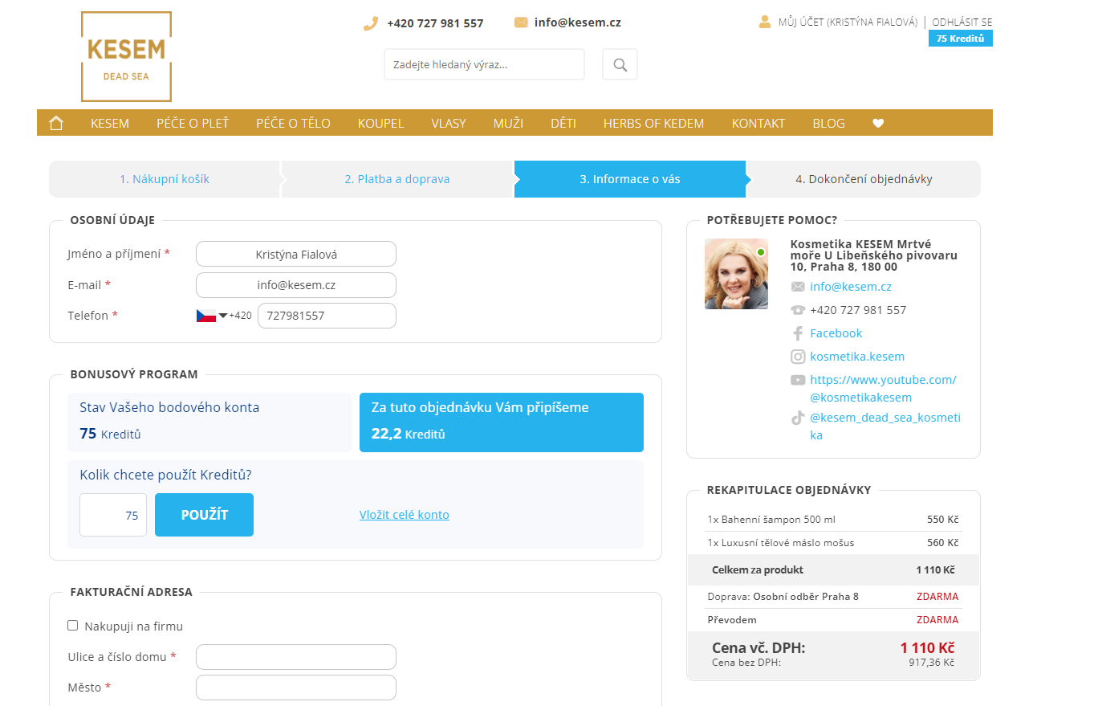Click the price without VAT '917,36 Kč'
Screen dimensions: 1098x706
pyautogui.click(x=932, y=663)
